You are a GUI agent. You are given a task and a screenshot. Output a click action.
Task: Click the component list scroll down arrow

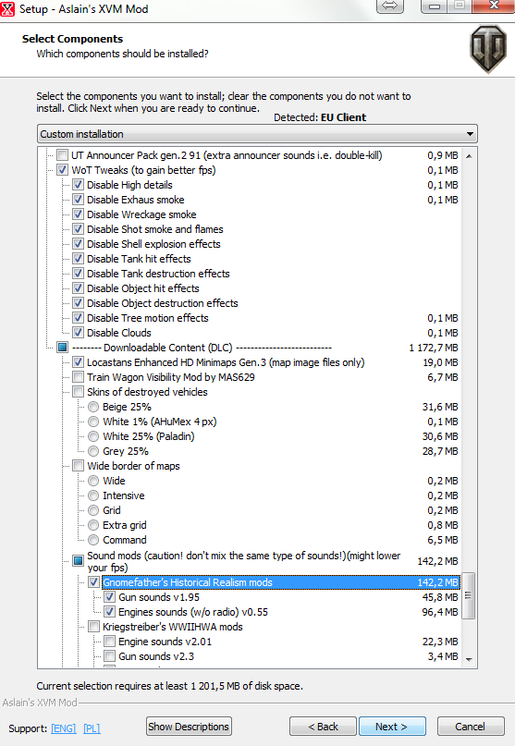(x=469, y=659)
